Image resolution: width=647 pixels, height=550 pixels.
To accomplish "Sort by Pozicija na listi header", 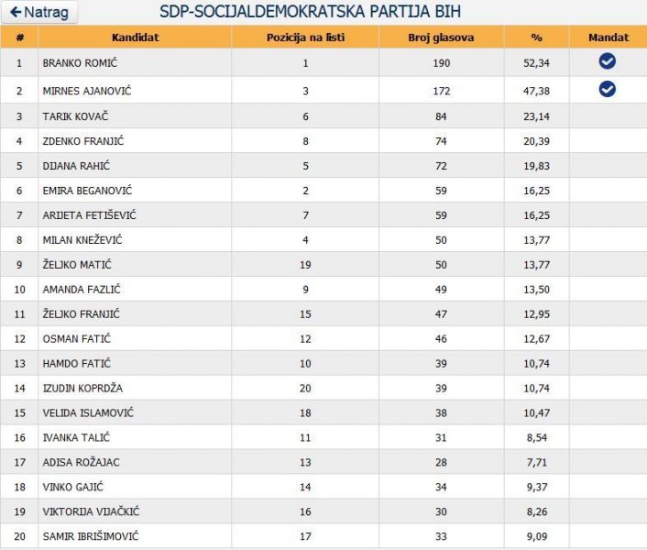I will pos(305,38).
